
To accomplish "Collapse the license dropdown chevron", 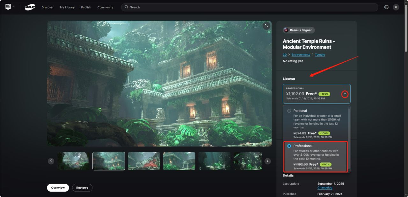I will (345, 94).
